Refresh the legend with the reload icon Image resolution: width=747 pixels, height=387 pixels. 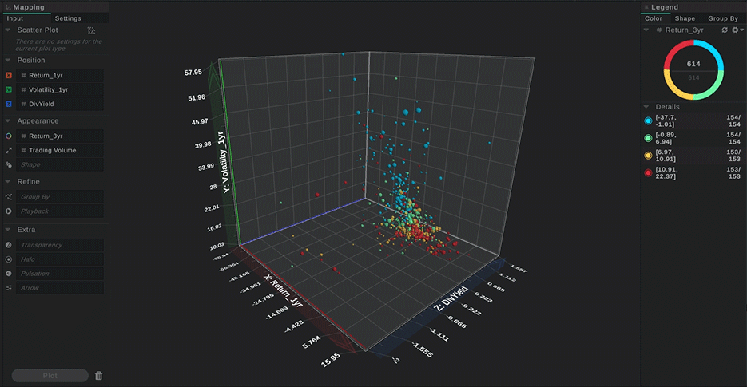(x=725, y=30)
